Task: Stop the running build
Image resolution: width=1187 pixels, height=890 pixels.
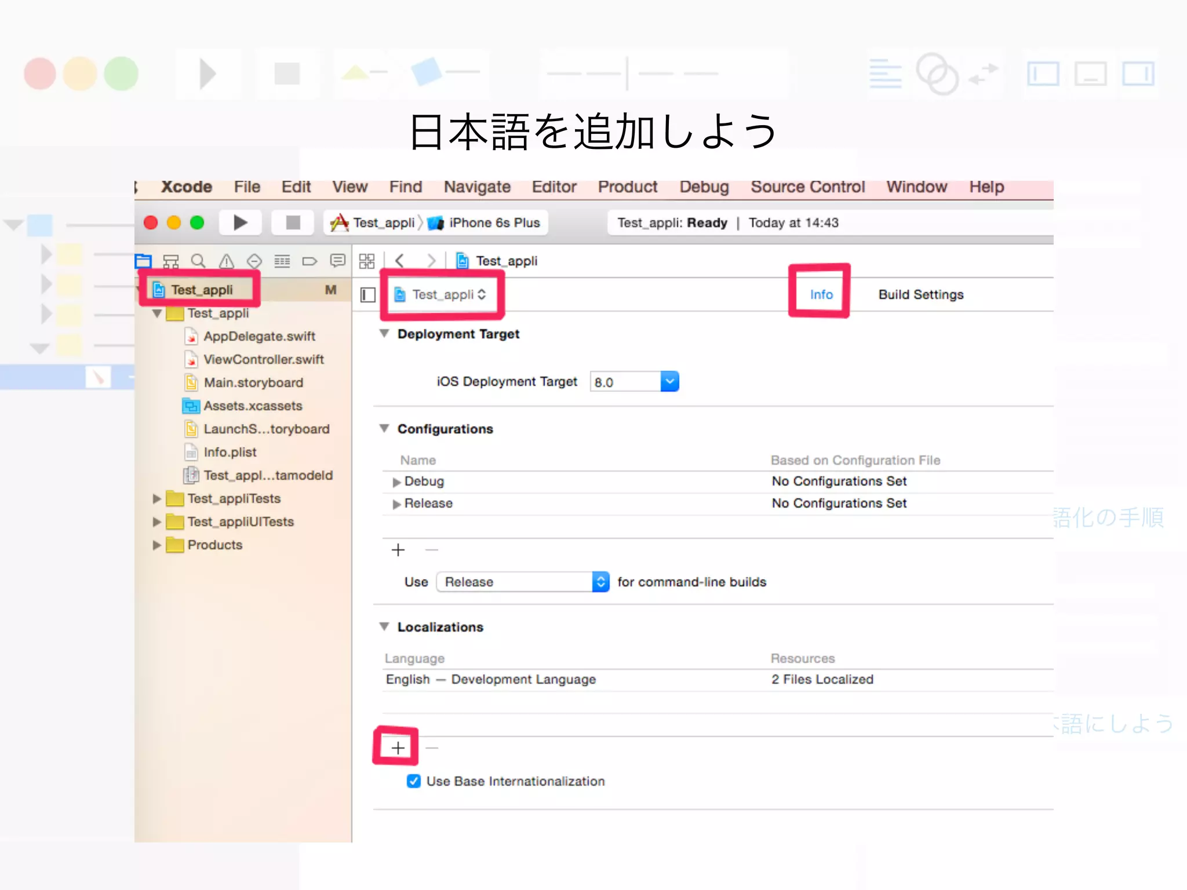Action: point(293,222)
